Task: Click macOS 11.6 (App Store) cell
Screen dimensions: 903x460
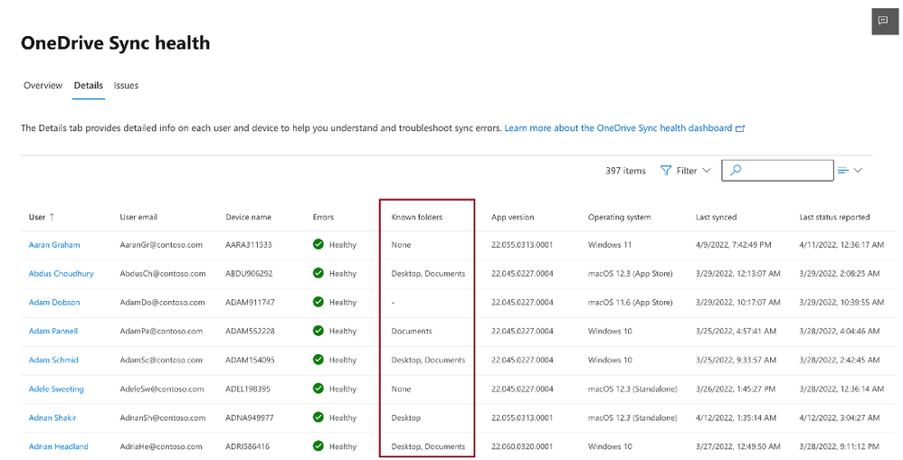Action: [x=630, y=302]
